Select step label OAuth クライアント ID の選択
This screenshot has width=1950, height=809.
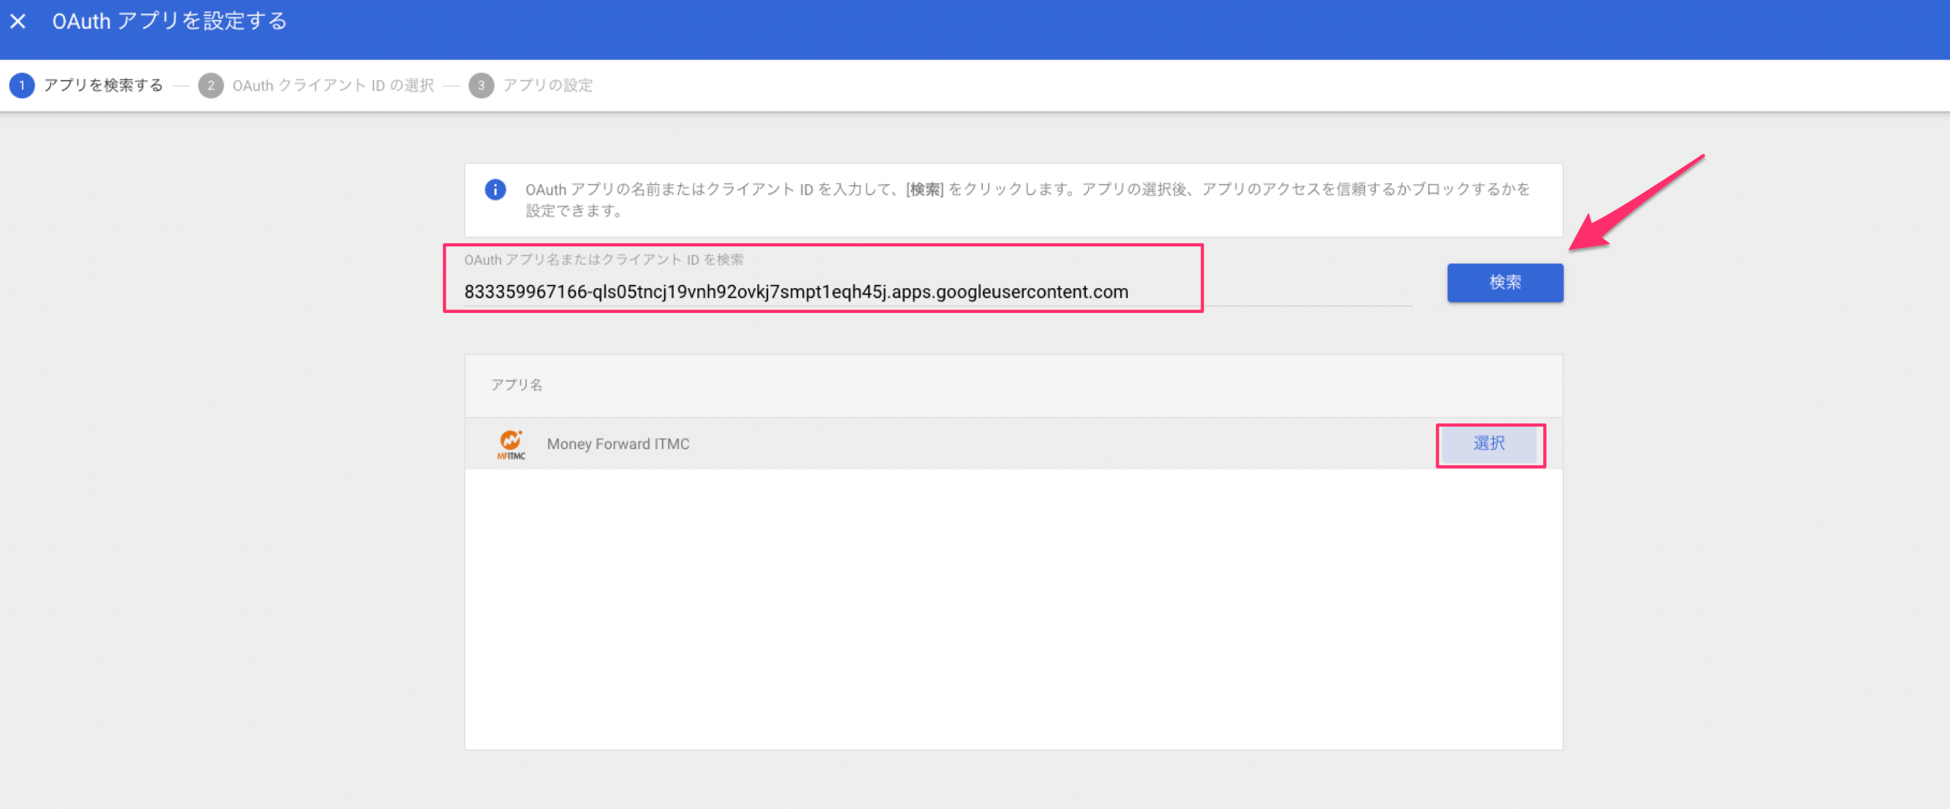pyautogui.click(x=333, y=86)
